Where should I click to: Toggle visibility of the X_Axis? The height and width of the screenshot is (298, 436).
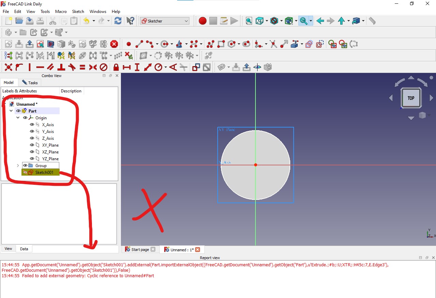[32, 124]
